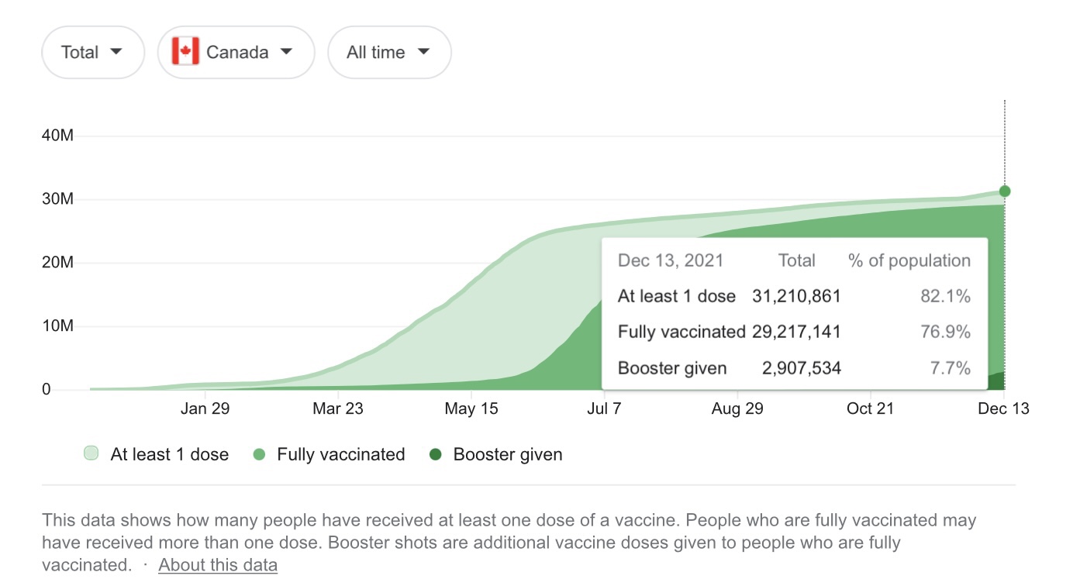Click the Jan 29 date axis label
The image size is (1080, 579).
click(x=205, y=408)
